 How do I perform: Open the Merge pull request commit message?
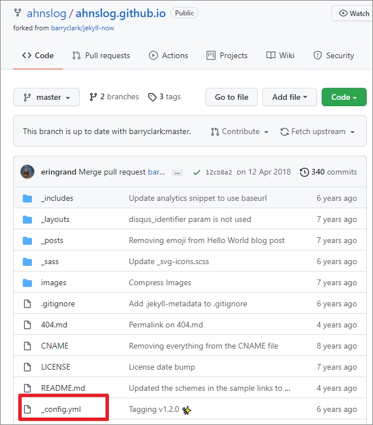pos(112,172)
